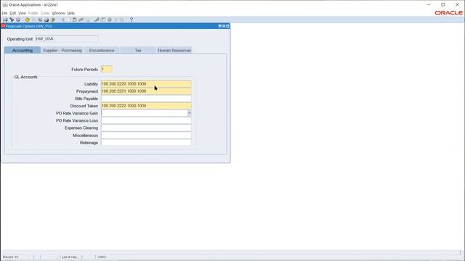Screen dimensions: 465x261
Task: Click the Financials Options title bar
Action: [116, 26]
